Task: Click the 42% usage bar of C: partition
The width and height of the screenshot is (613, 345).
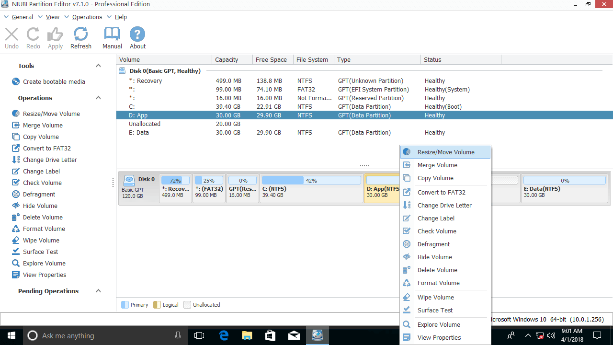Action: [x=311, y=181]
